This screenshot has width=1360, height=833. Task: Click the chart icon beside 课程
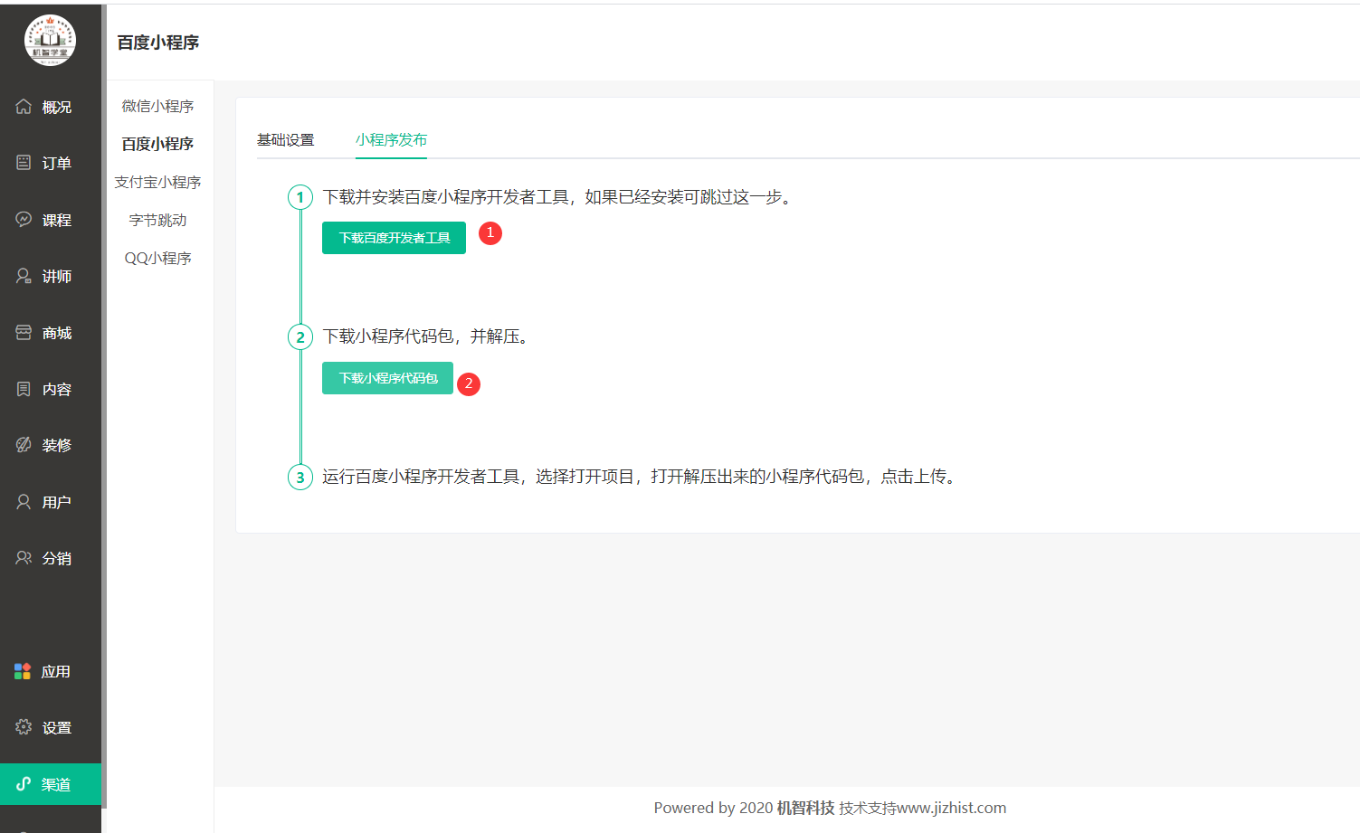tap(24, 220)
